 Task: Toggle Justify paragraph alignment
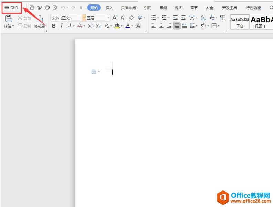pyautogui.click(x=176, y=26)
